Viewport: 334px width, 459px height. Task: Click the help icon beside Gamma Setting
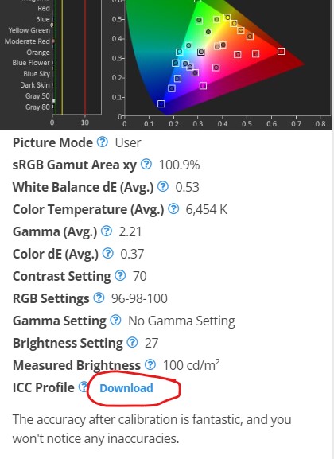(x=115, y=320)
